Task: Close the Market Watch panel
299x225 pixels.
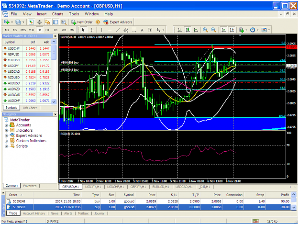Action: [55, 36]
